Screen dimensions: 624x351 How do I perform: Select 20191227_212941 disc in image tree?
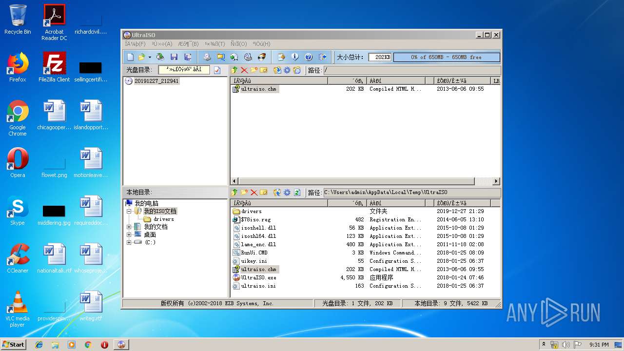click(156, 81)
